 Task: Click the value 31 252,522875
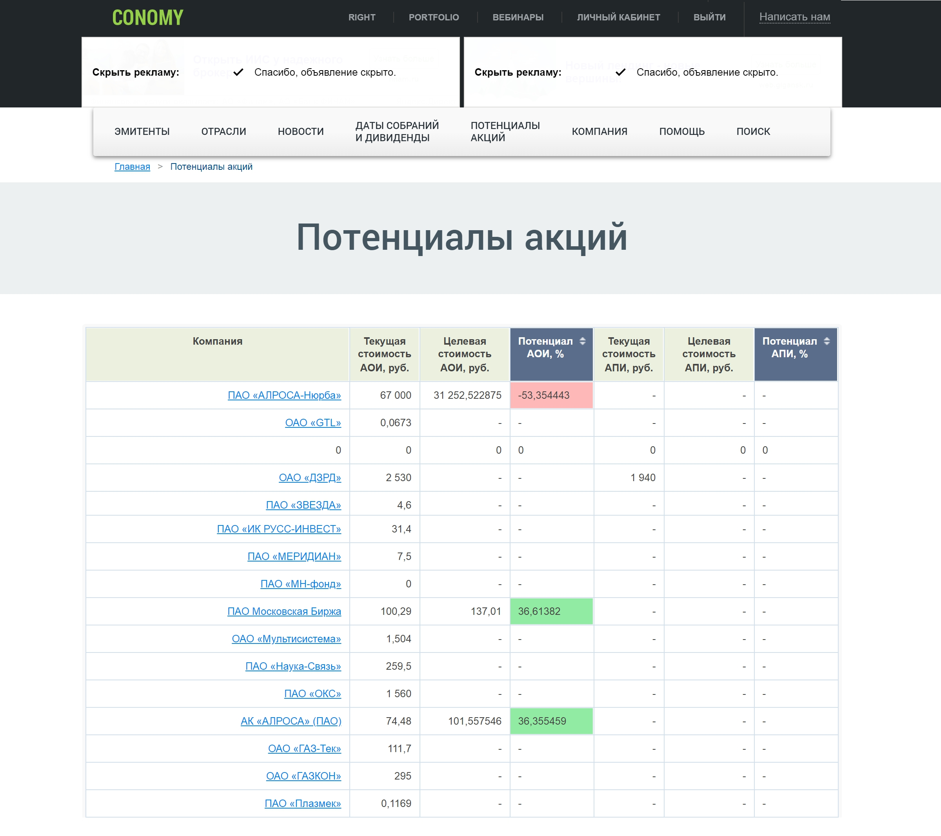click(467, 395)
